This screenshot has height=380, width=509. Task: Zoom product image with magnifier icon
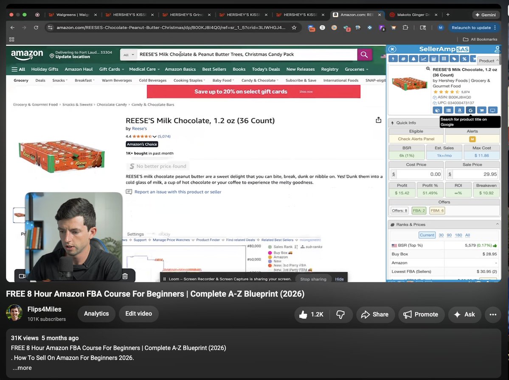428,69
